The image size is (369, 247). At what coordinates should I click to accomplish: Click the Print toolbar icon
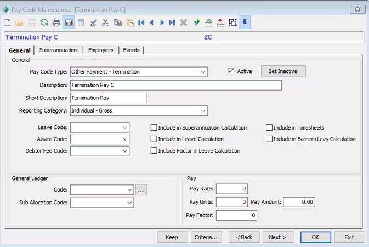click(56, 23)
